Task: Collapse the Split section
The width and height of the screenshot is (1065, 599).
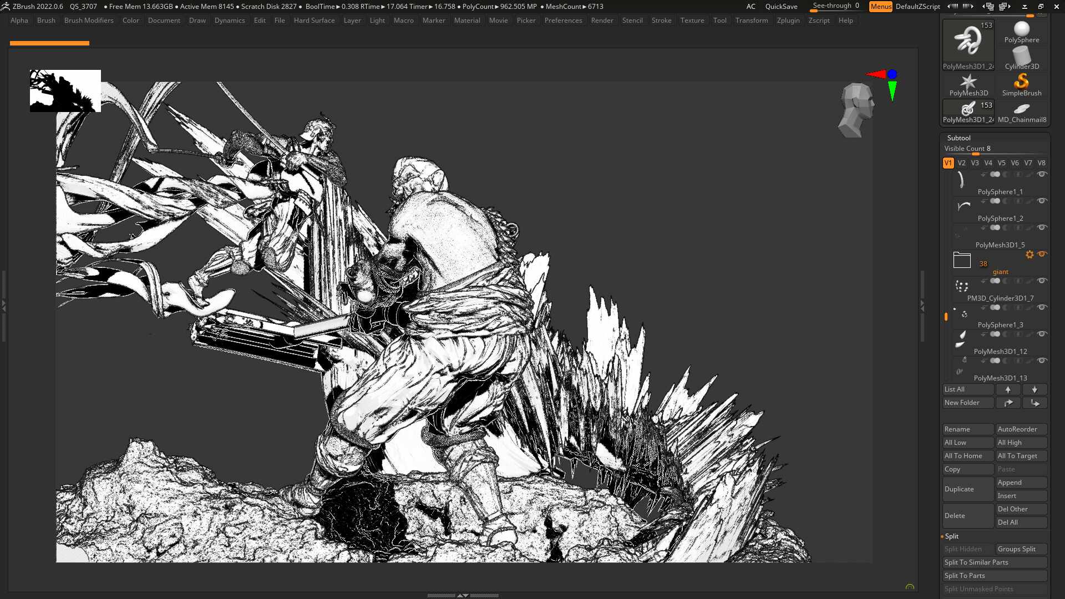Action: [951, 536]
